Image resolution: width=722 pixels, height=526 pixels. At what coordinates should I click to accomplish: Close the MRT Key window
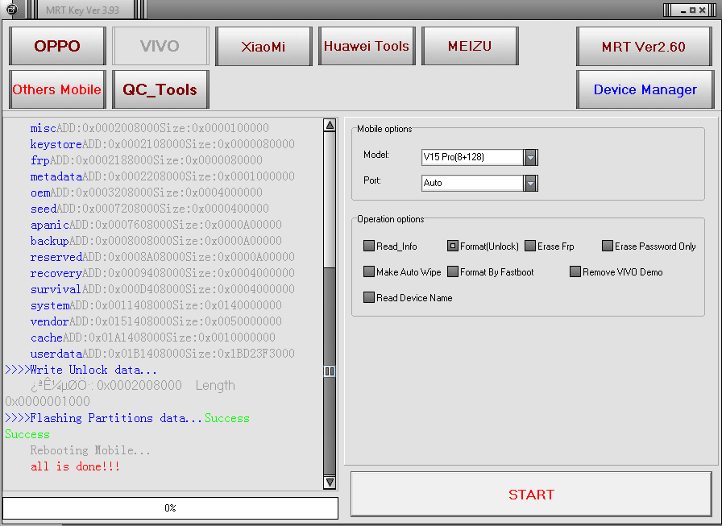[702, 10]
